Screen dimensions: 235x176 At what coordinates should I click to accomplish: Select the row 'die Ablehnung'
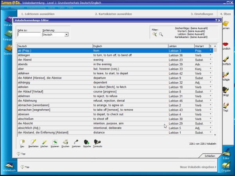(x=115, y=101)
